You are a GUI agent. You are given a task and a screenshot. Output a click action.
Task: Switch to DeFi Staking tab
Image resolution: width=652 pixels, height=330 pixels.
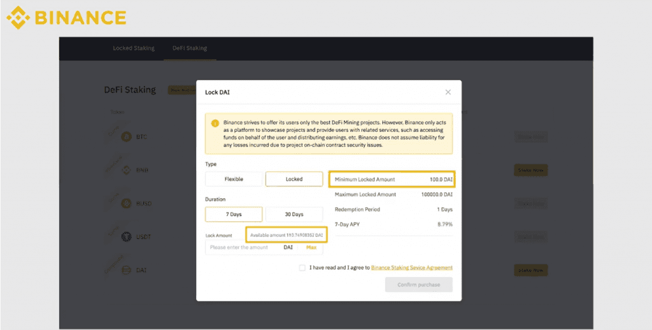pyautogui.click(x=190, y=48)
